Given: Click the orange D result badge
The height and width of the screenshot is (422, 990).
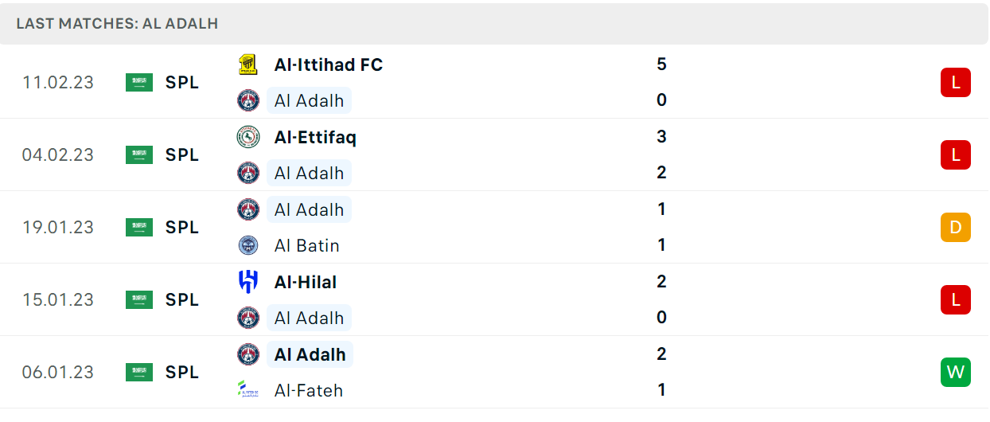Looking at the screenshot, I should tap(955, 227).
